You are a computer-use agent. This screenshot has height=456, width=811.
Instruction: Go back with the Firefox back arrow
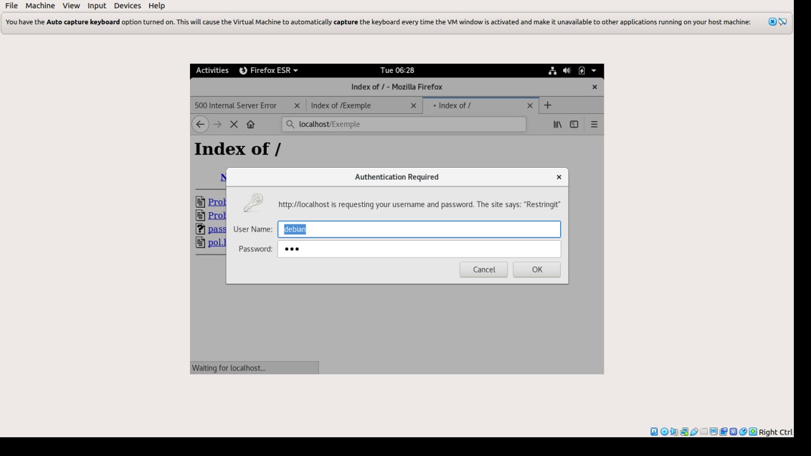point(200,124)
